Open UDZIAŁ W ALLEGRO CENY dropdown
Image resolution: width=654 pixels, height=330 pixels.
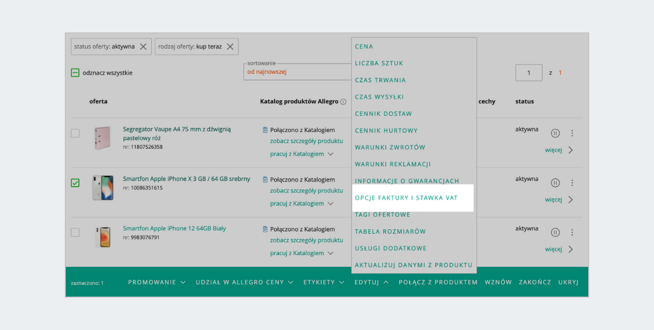click(244, 282)
